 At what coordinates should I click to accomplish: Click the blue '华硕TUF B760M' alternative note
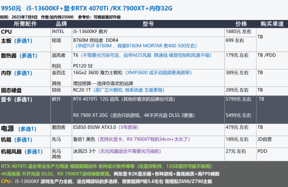click(136, 46)
